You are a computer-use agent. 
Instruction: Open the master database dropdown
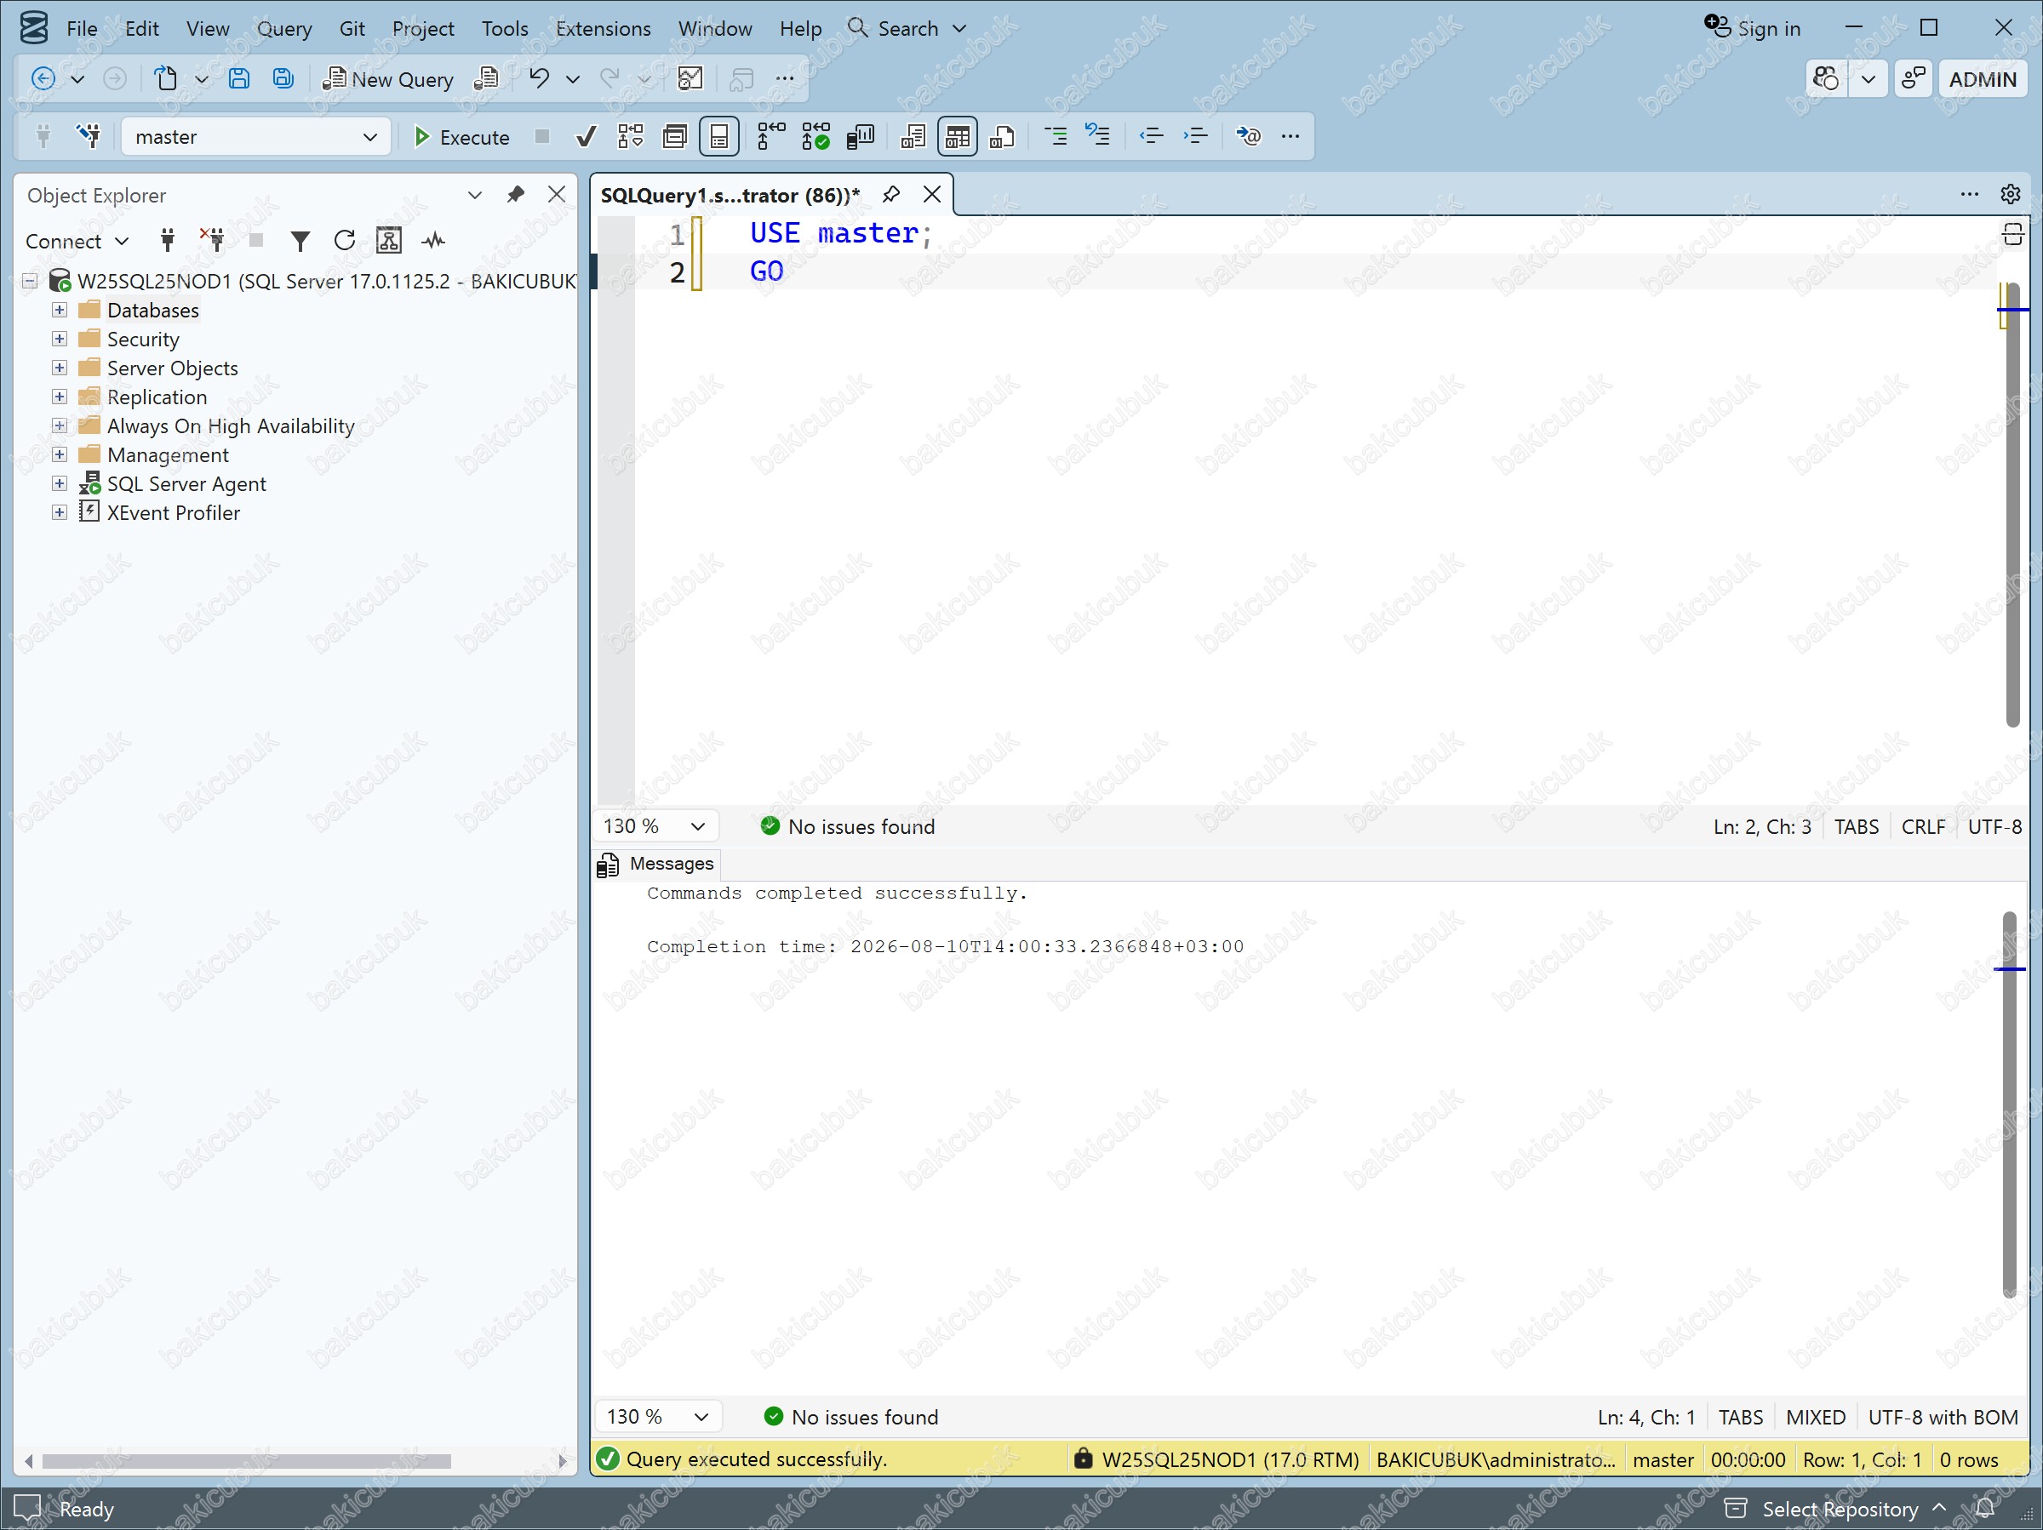click(256, 137)
